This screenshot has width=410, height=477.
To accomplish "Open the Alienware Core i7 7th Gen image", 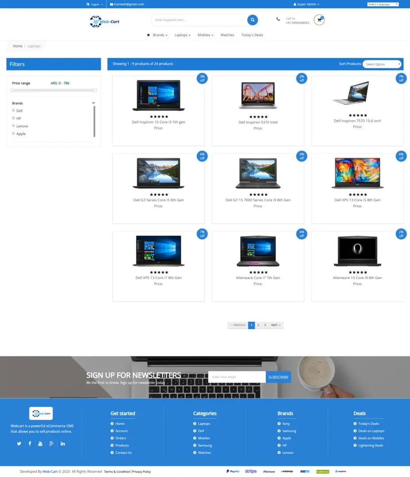I will click(258, 251).
